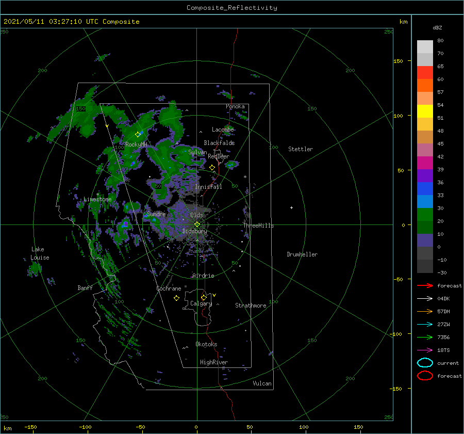Click the magenta 18TS arrow icon
Viewport: 464px width, 434px height.
[425, 350]
